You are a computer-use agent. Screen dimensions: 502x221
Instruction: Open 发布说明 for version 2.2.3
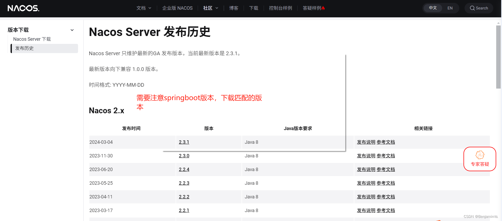coord(366,183)
